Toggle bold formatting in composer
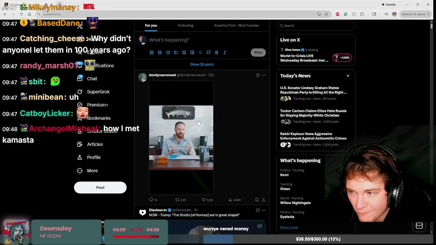 pos(217,52)
